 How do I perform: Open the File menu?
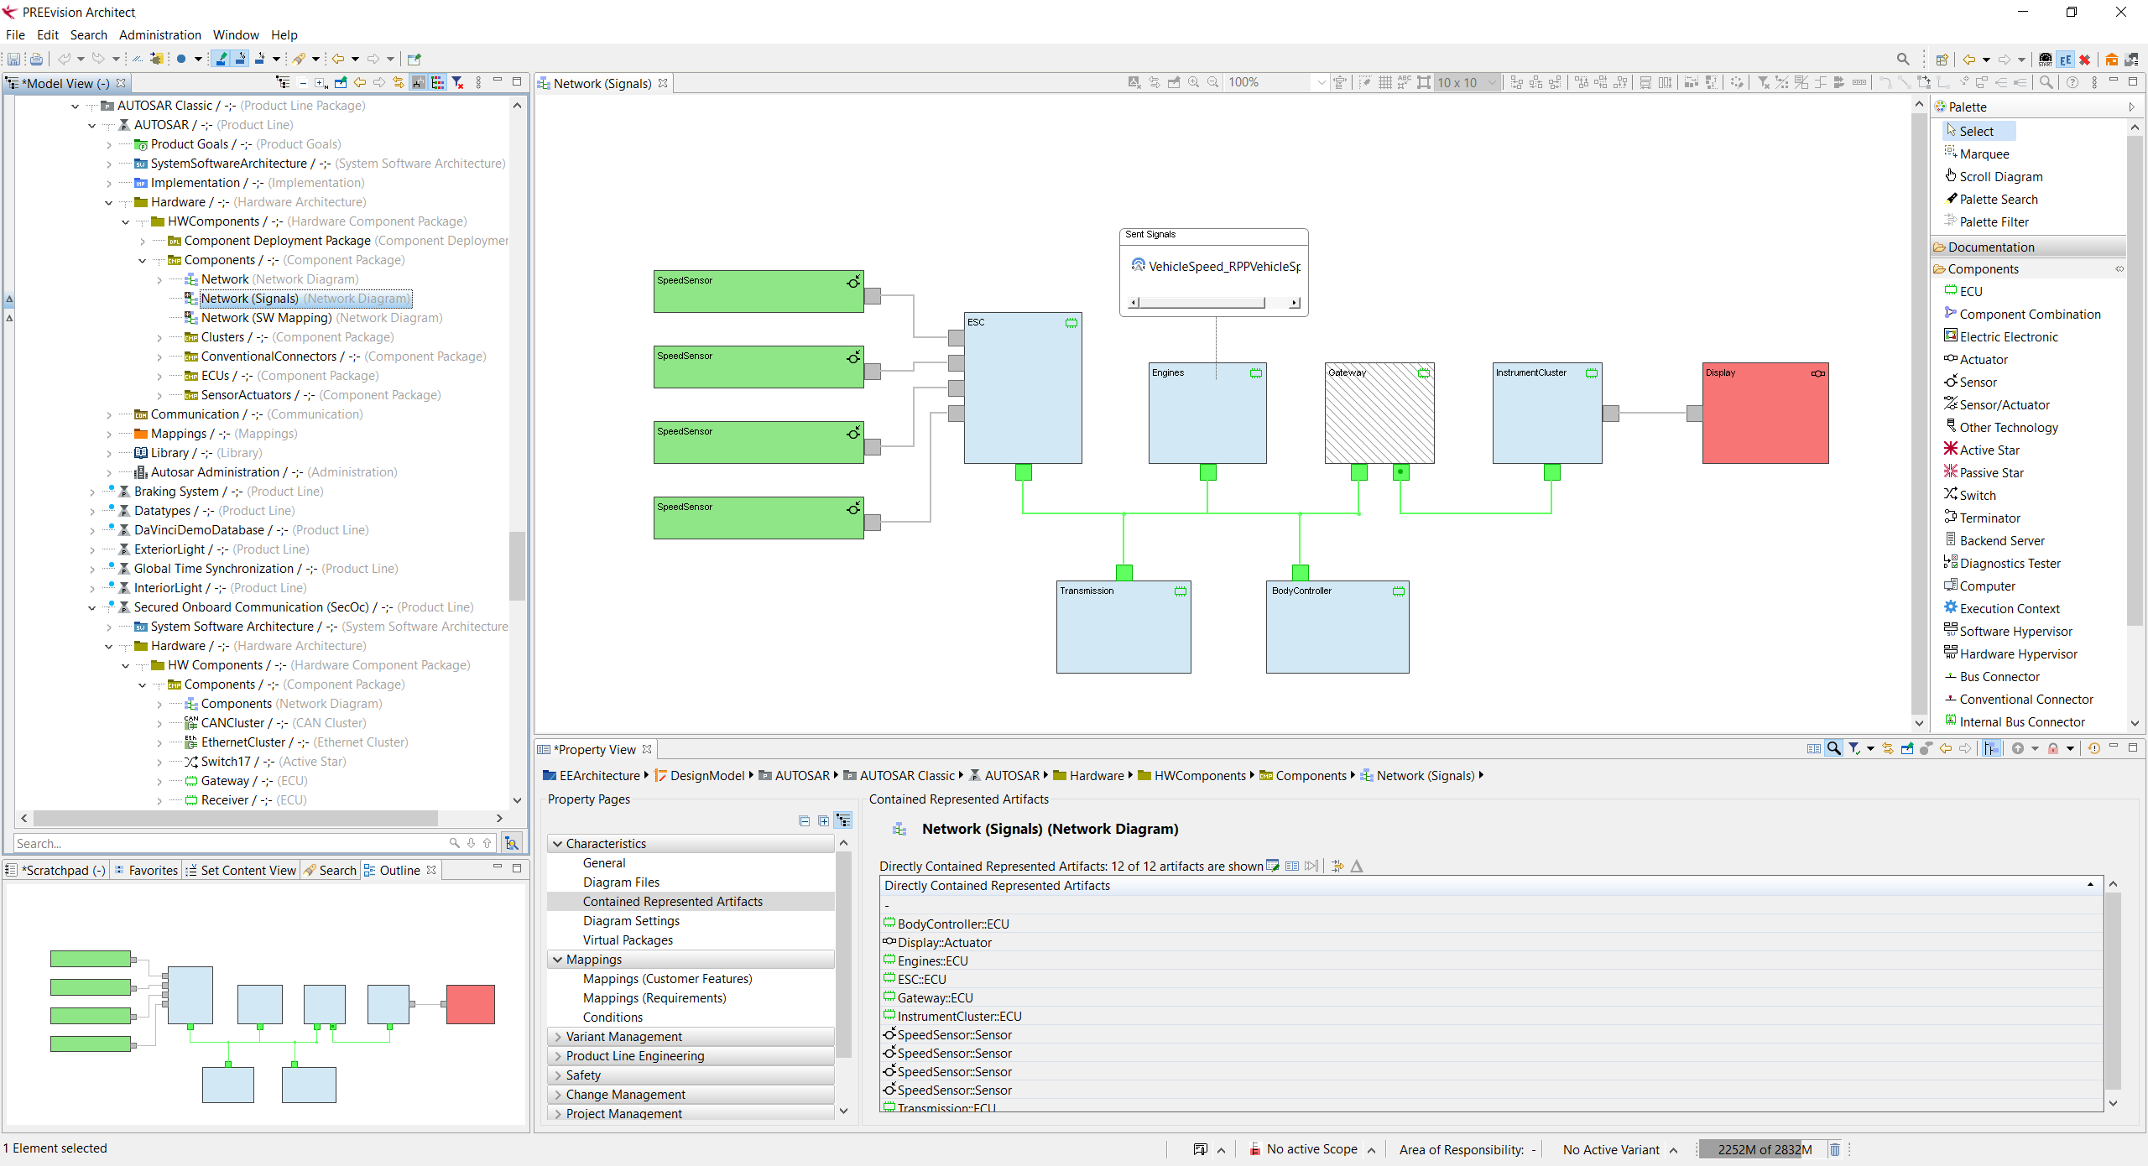click(15, 34)
